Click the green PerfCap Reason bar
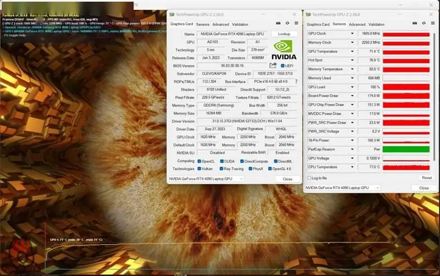This screenshot has height=276, width=440. 406,149
